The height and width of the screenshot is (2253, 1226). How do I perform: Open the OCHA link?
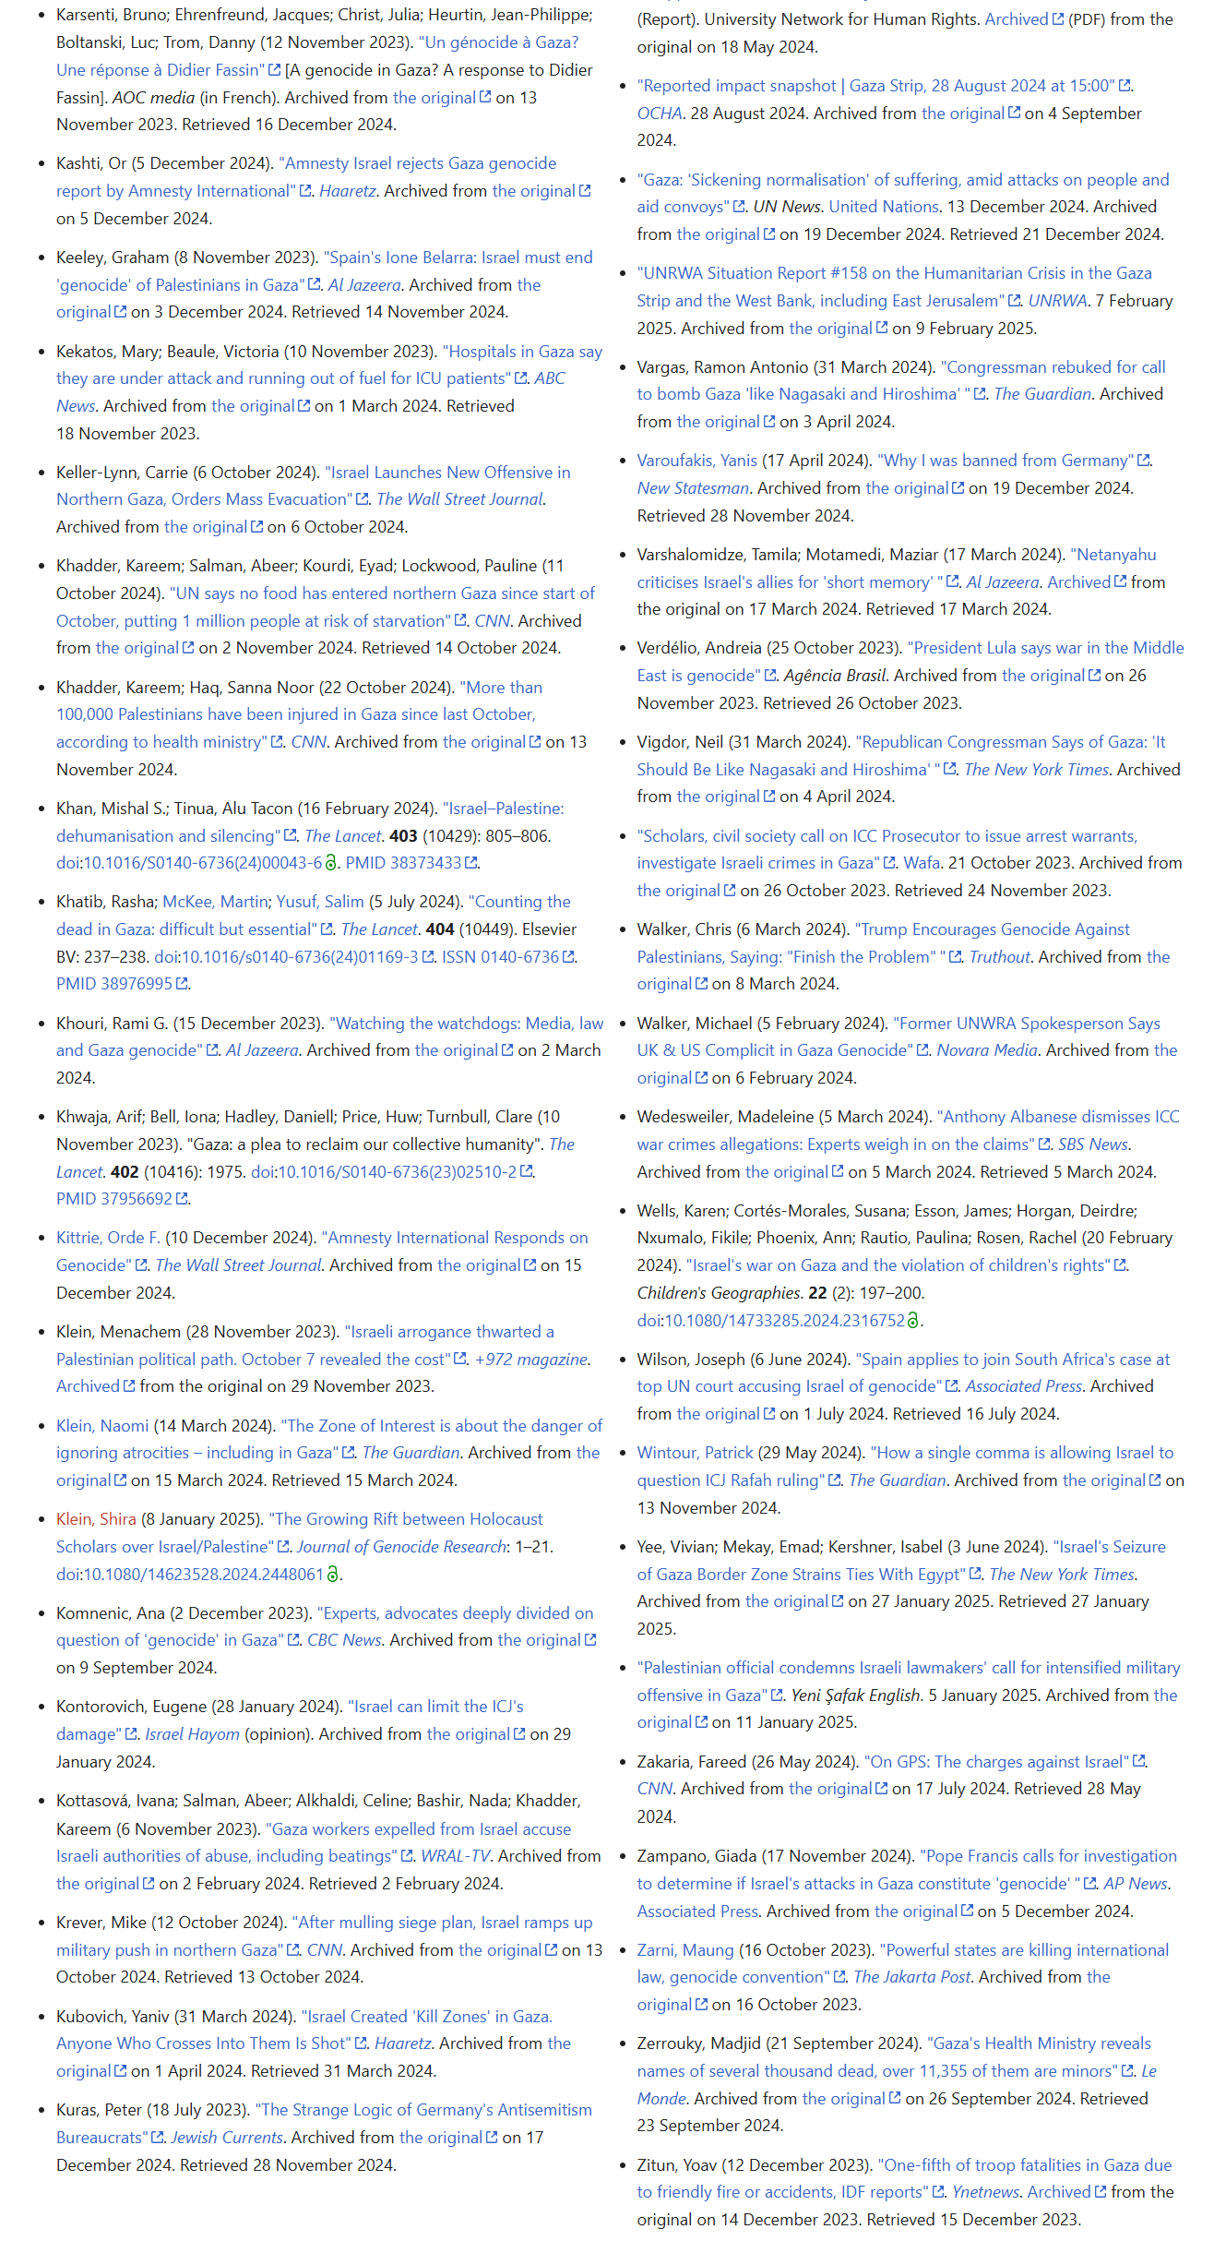(660, 114)
